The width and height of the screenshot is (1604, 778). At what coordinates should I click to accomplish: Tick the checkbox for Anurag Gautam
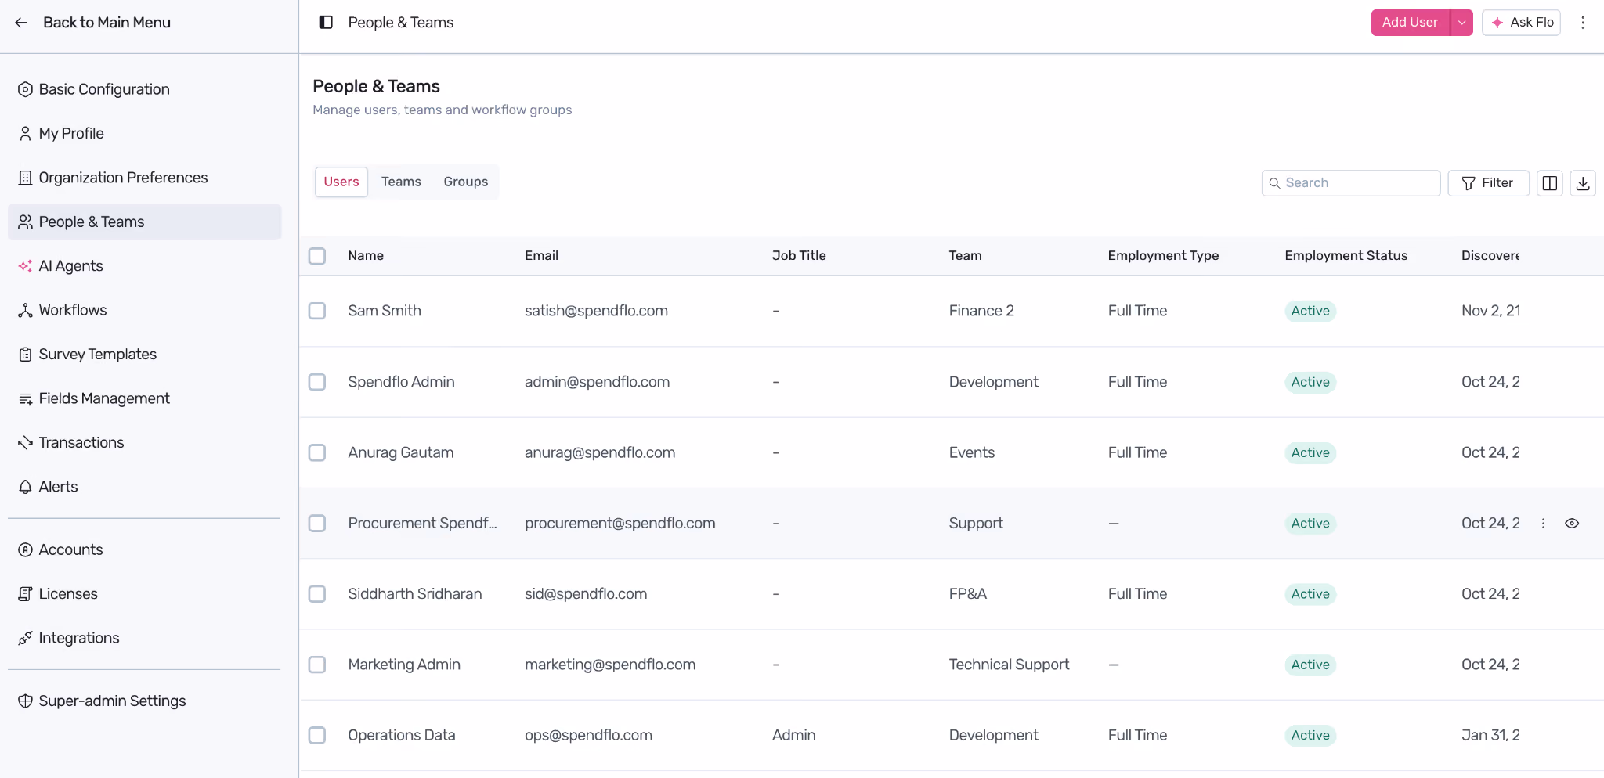tap(317, 452)
